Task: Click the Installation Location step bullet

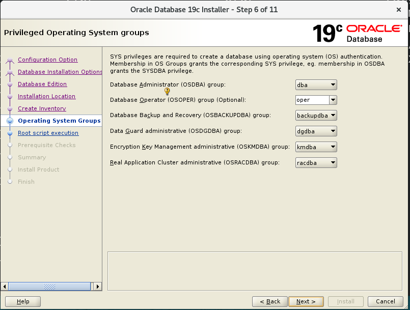Action: click(10, 96)
